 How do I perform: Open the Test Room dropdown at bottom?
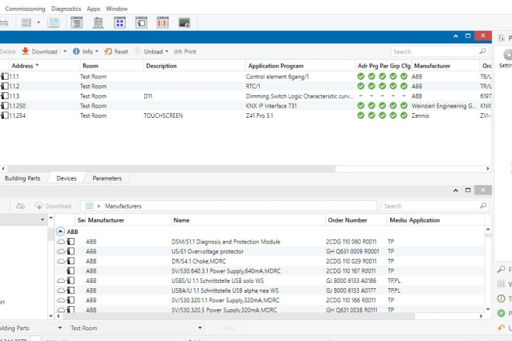coord(137,328)
